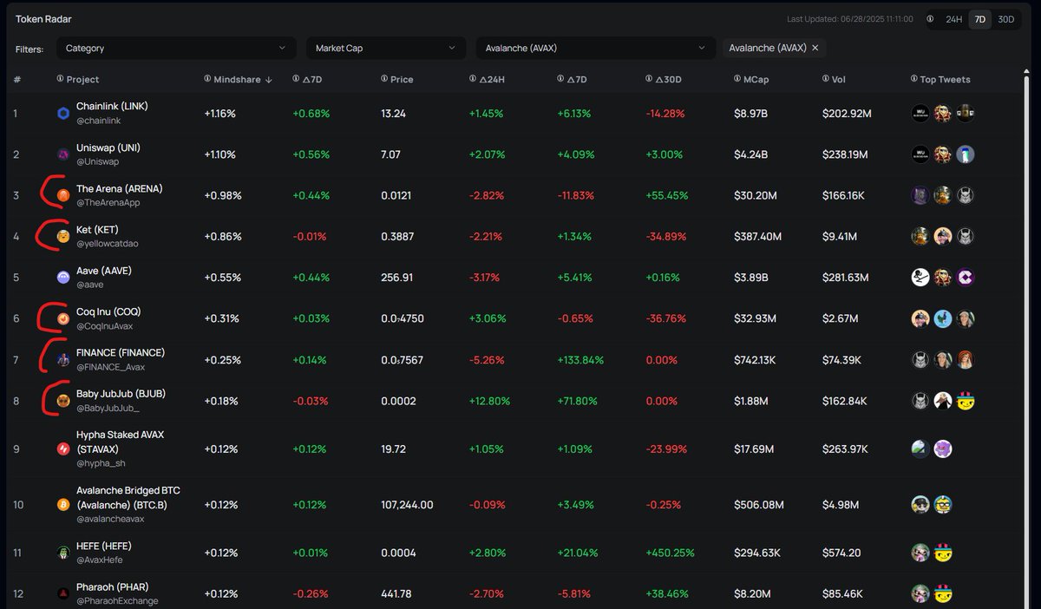
Task: Click the Avalanche Bridged BTC bitcoin logo
Action: click(x=62, y=504)
